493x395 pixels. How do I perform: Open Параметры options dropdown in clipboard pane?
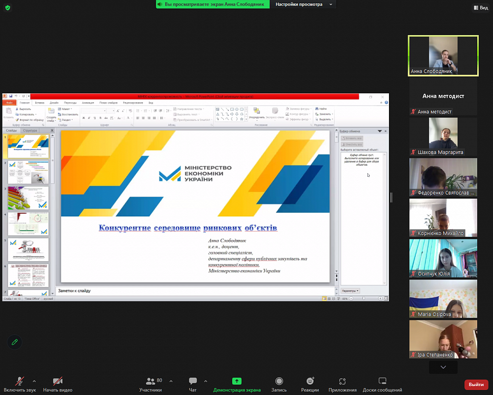pyautogui.click(x=350, y=291)
